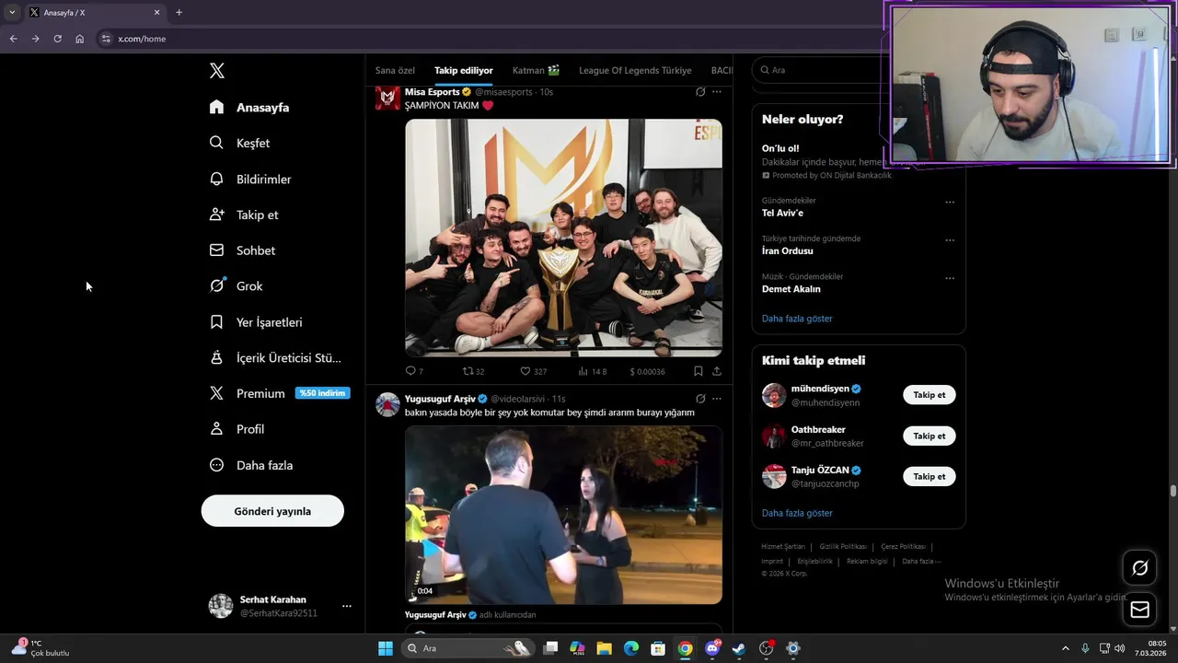Viewport: 1178px width, 663px height.
Task: Open File Explorer from the taskbar
Action: tap(605, 648)
